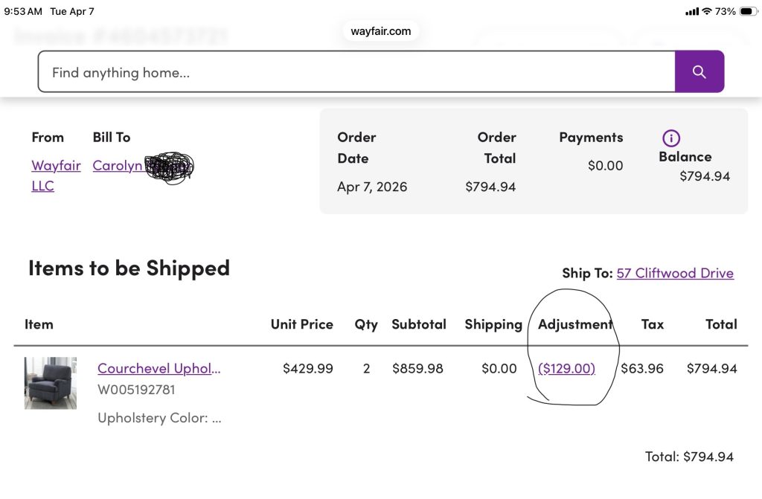This screenshot has height=499, width=762.
Task: Tap the 9:53 AM clock in status bar
Action: click(x=23, y=11)
